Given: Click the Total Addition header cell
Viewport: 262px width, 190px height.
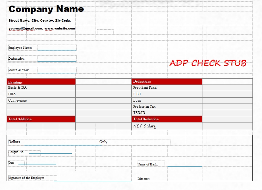Looking at the screenshot, I should pos(41,119).
